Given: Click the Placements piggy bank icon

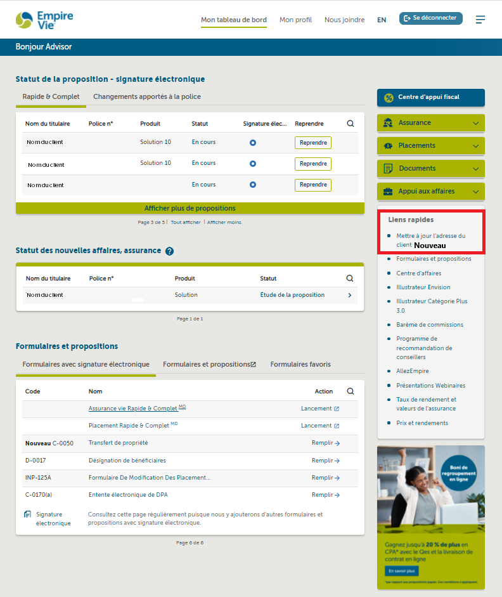Looking at the screenshot, I should (x=388, y=146).
